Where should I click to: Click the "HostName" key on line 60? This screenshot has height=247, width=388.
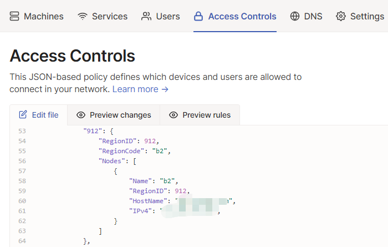point(148,201)
